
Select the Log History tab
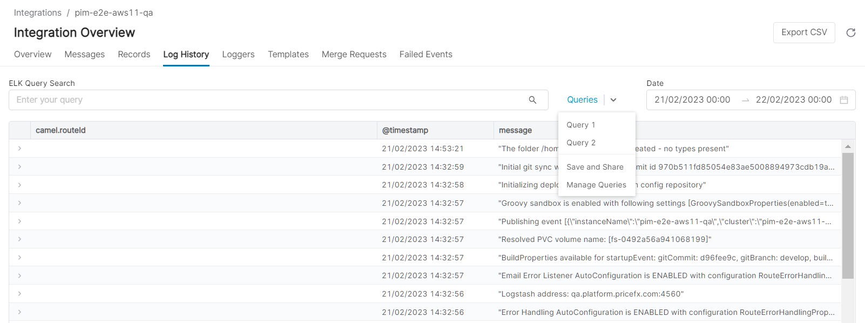(x=186, y=54)
